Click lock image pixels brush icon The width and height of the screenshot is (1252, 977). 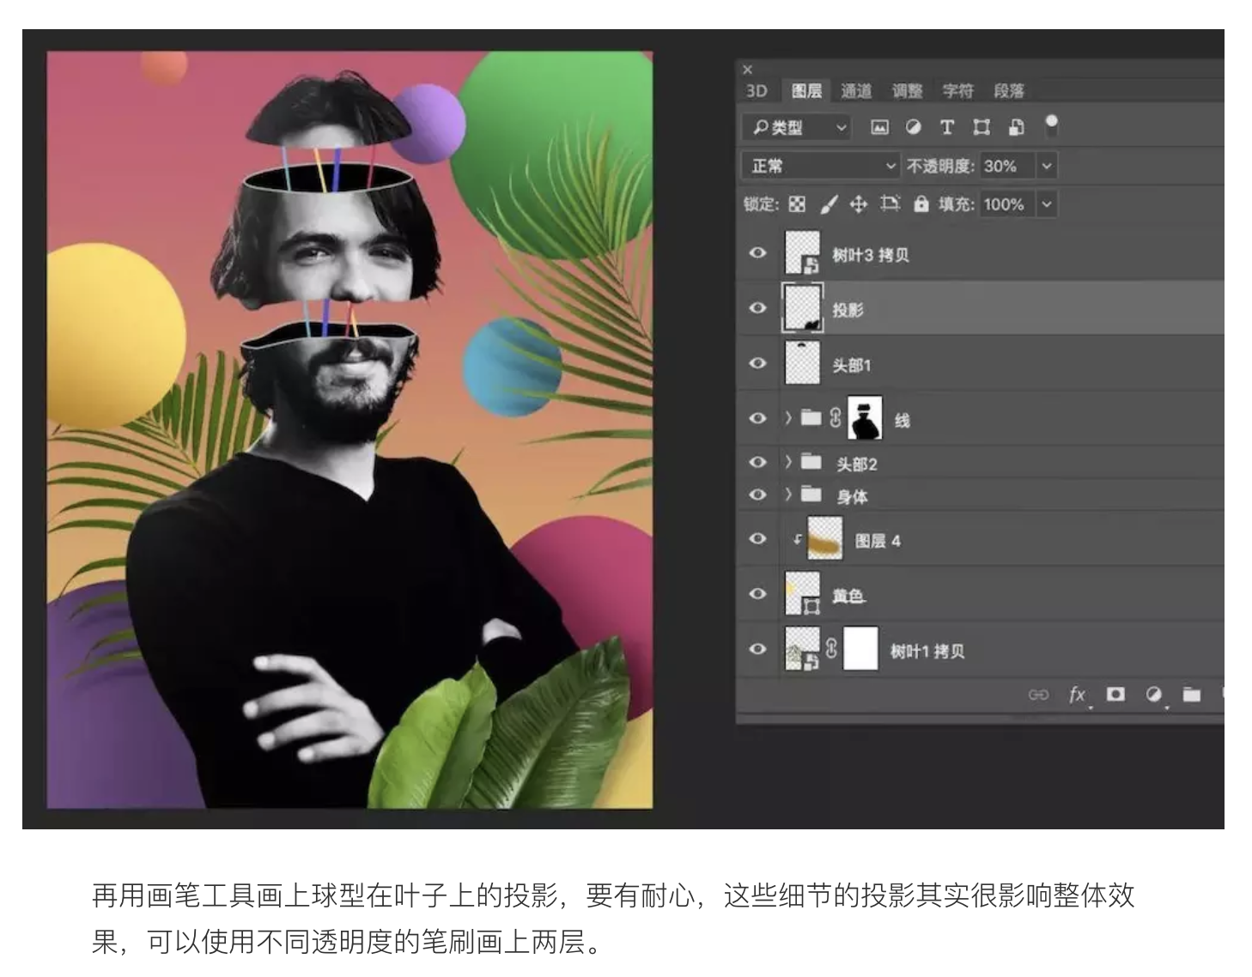[x=828, y=204]
